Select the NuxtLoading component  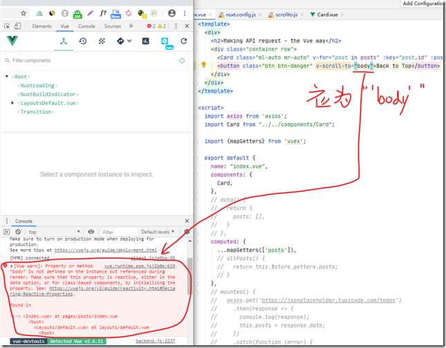[x=37, y=86]
